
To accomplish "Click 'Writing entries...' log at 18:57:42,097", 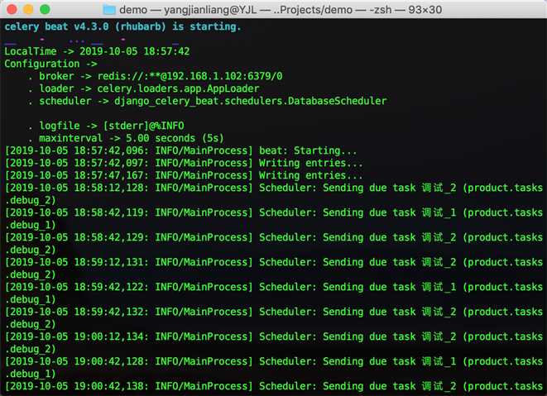I will 184,163.
